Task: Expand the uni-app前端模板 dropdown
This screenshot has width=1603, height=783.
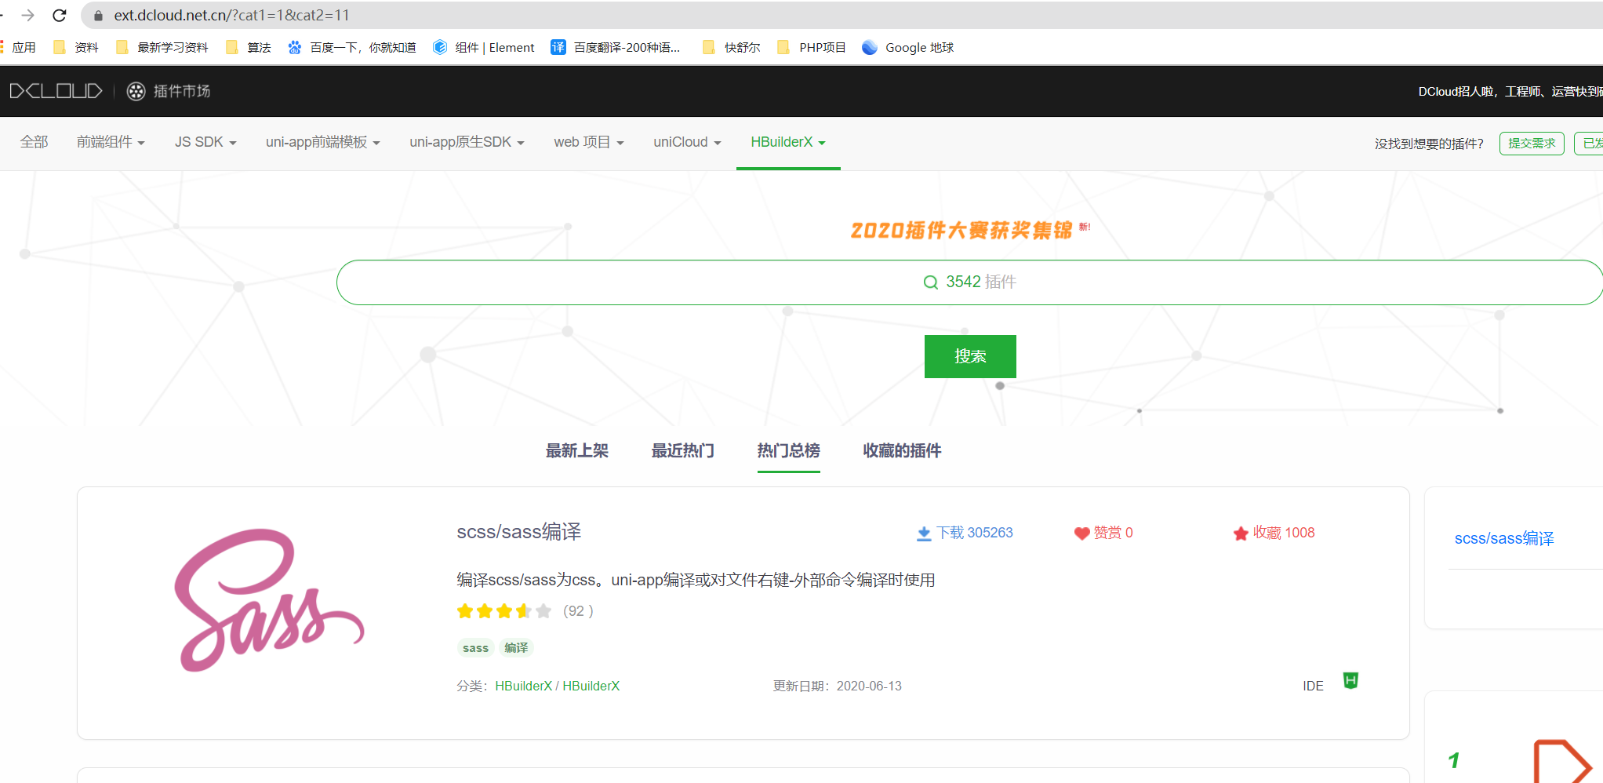Action: coord(323,142)
